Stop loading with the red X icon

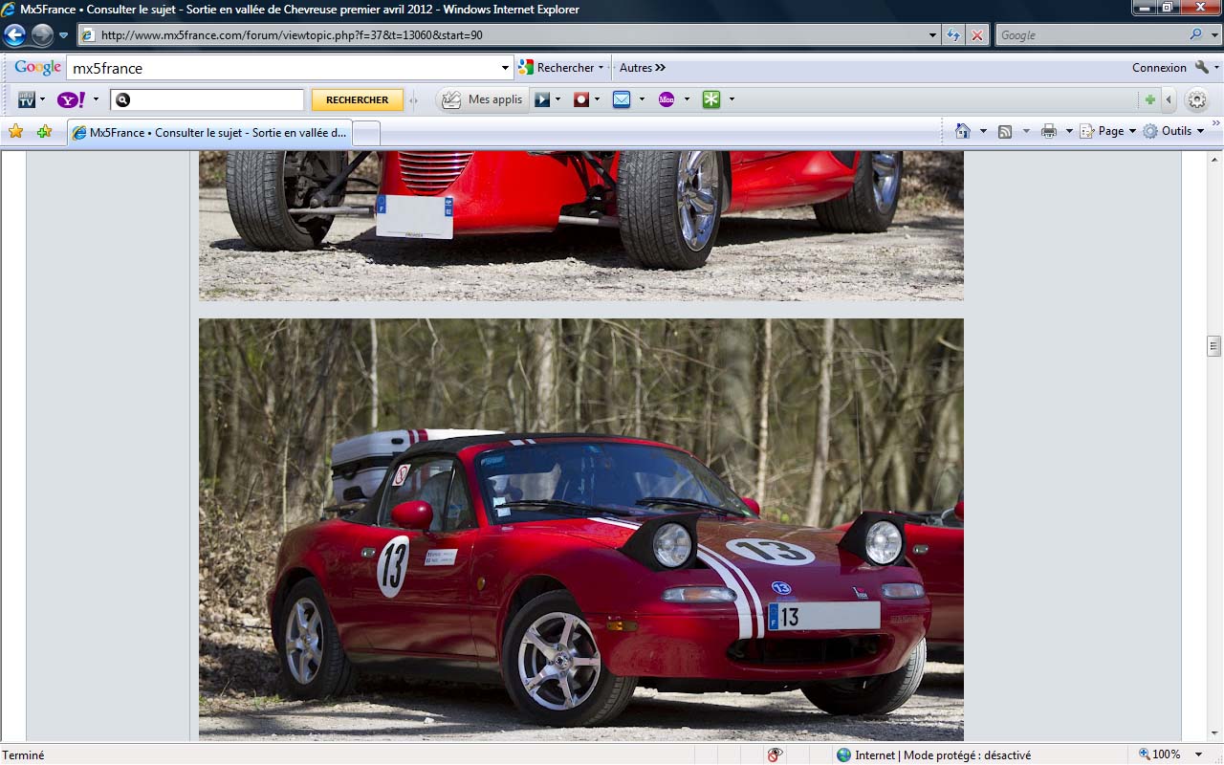coord(976,35)
